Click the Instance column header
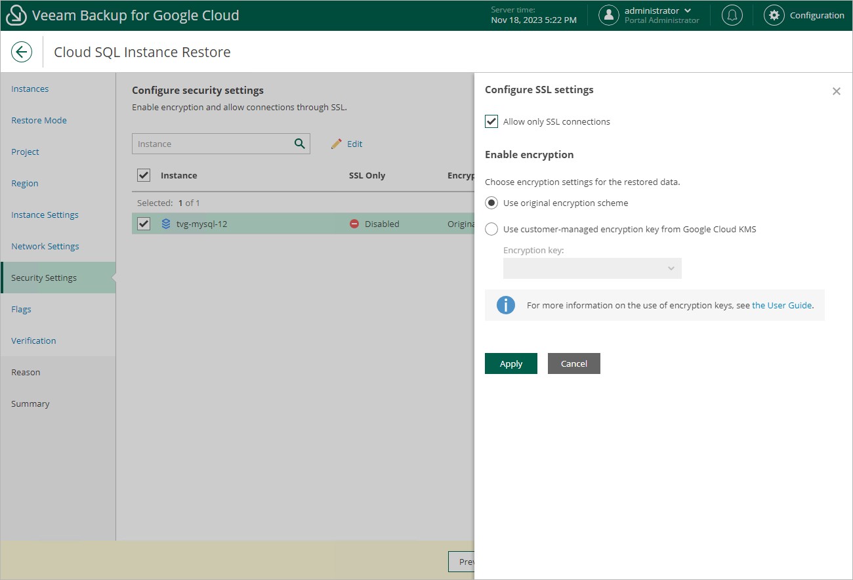The width and height of the screenshot is (853, 580). pos(179,175)
